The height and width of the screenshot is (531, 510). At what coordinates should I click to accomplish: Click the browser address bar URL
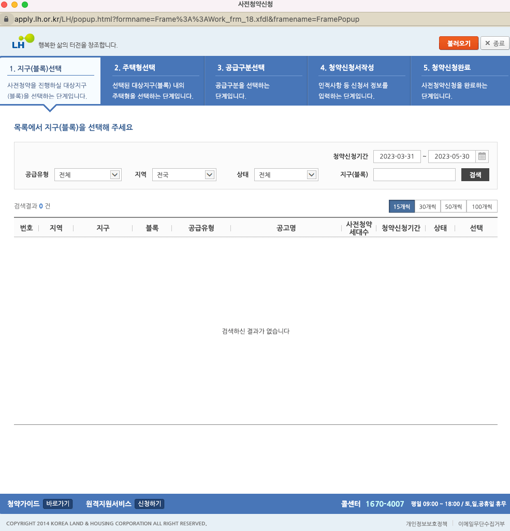187,19
